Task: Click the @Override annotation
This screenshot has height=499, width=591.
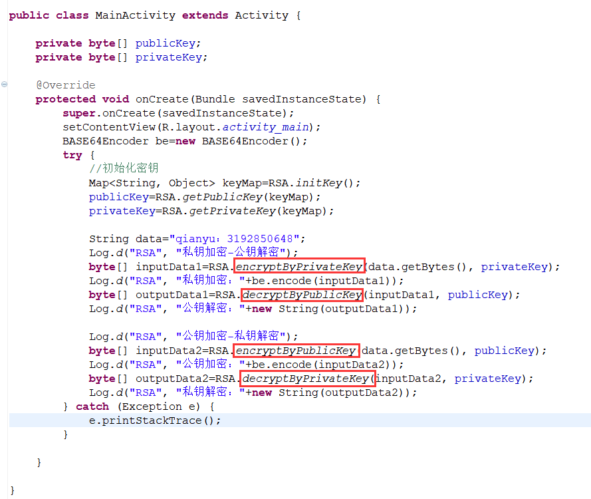Action: tap(66, 85)
